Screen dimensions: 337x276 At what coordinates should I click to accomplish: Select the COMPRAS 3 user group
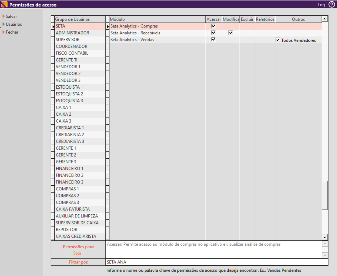(80, 203)
